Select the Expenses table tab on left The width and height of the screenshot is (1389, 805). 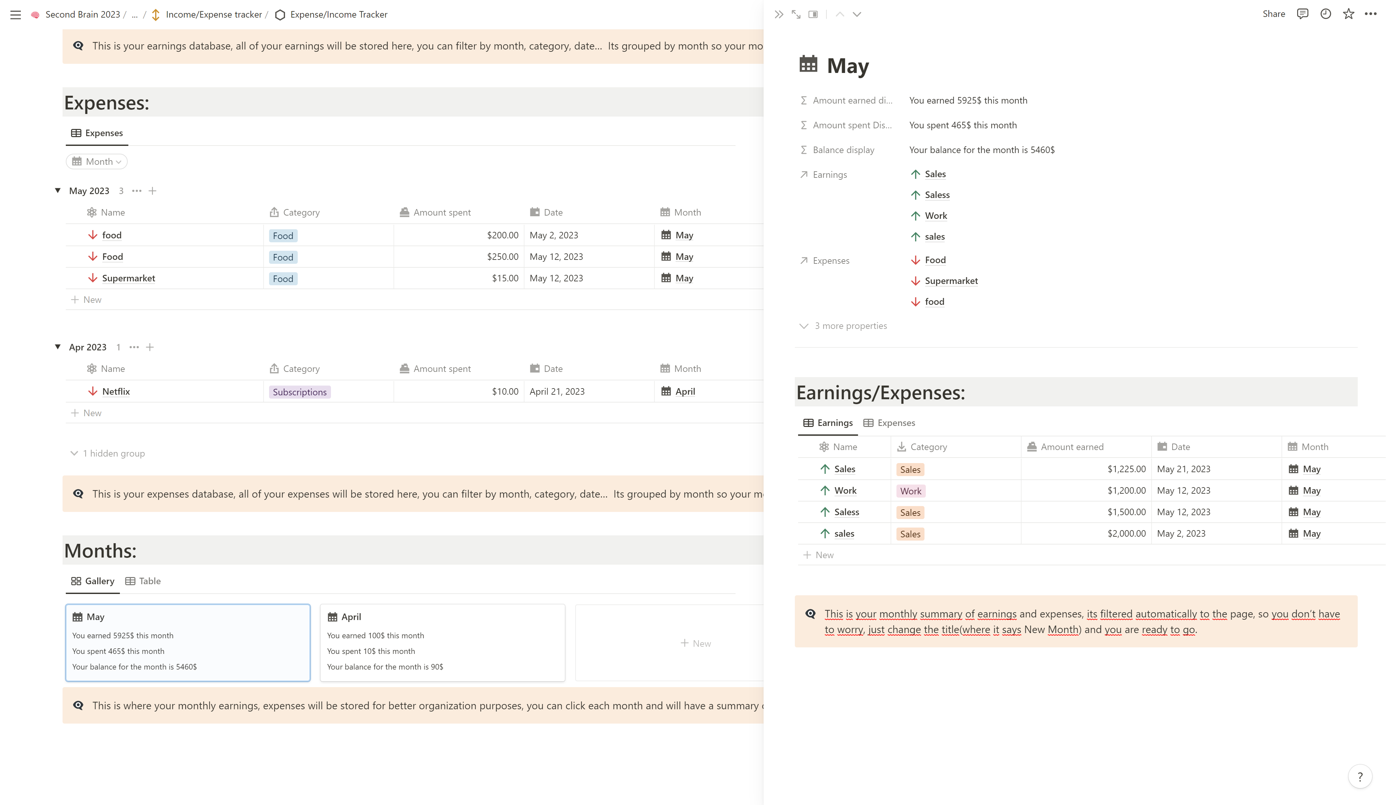click(97, 133)
